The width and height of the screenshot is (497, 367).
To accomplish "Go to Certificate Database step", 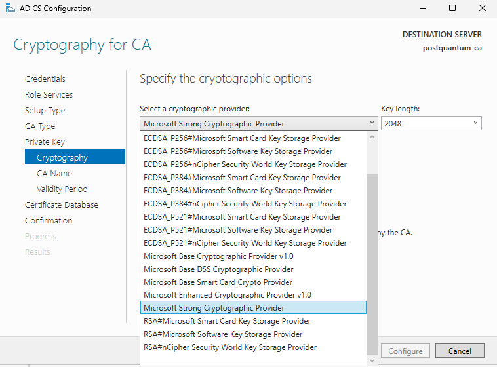I will tap(62, 204).
